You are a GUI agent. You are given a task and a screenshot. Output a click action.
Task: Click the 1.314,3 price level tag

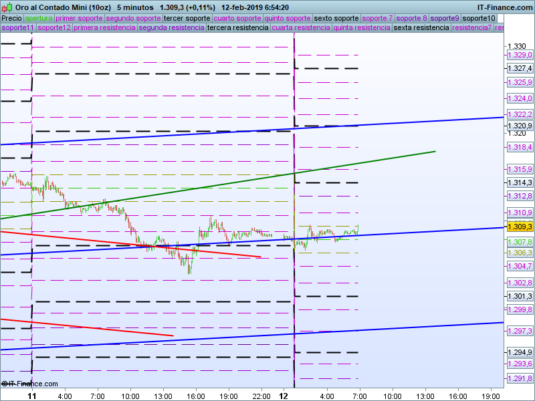pos(520,182)
